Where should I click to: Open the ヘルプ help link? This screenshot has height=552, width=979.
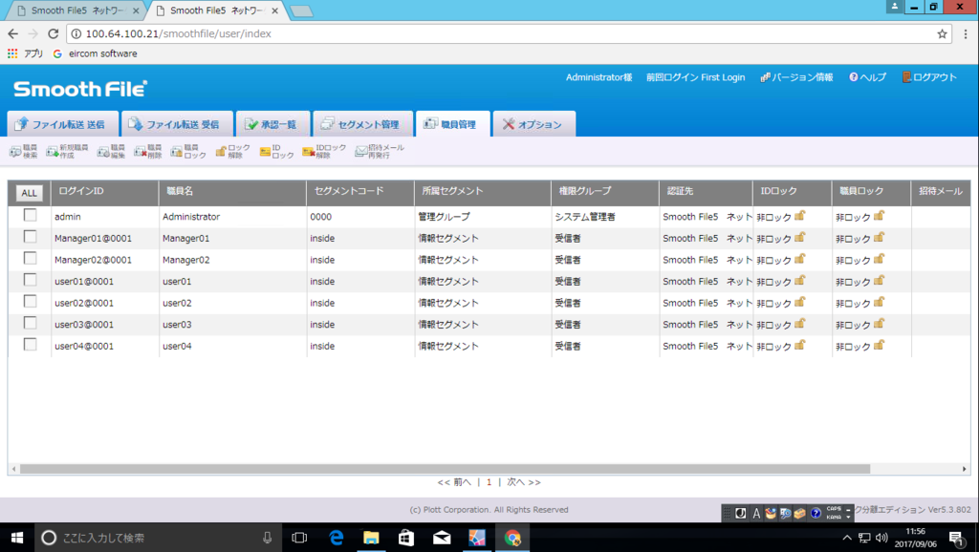click(867, 77)
